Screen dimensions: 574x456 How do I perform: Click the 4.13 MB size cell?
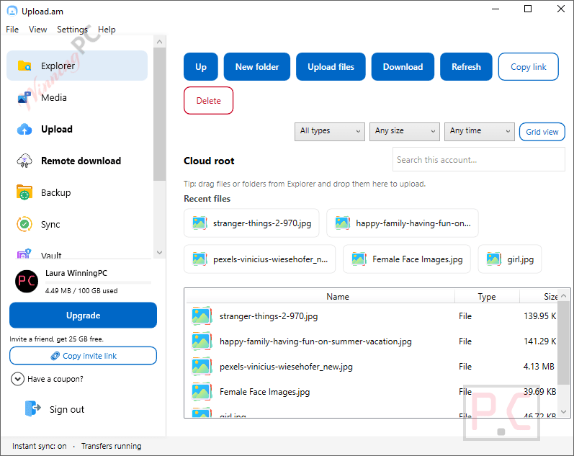(539, 366)
